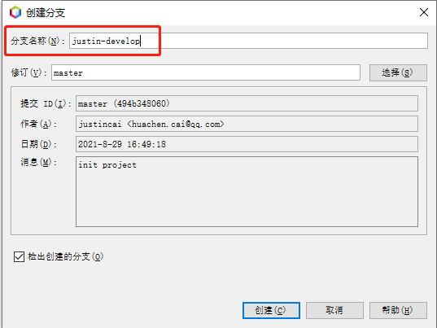Image resolution: width=437 pixels, height=328 pixels.
Task: Click the 创建(C) button
Action: [271, 310]
